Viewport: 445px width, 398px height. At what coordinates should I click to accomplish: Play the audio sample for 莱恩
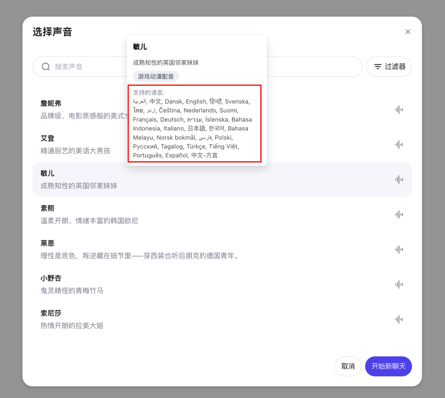tap(398, 249)
